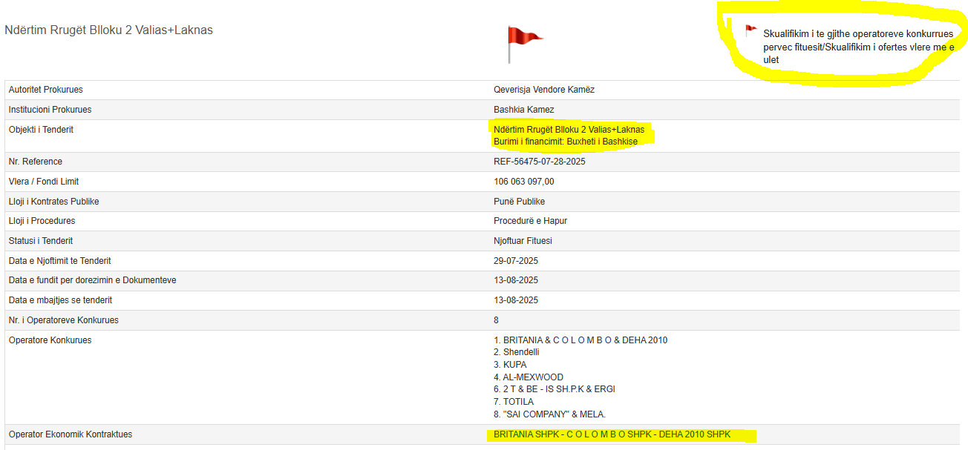
Task: Click the small red flag beside the disqualification note
Action: point(750,31)
